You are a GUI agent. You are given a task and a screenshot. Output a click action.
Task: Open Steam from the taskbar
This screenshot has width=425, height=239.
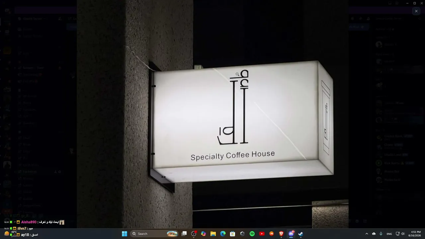tap(301, 234)
